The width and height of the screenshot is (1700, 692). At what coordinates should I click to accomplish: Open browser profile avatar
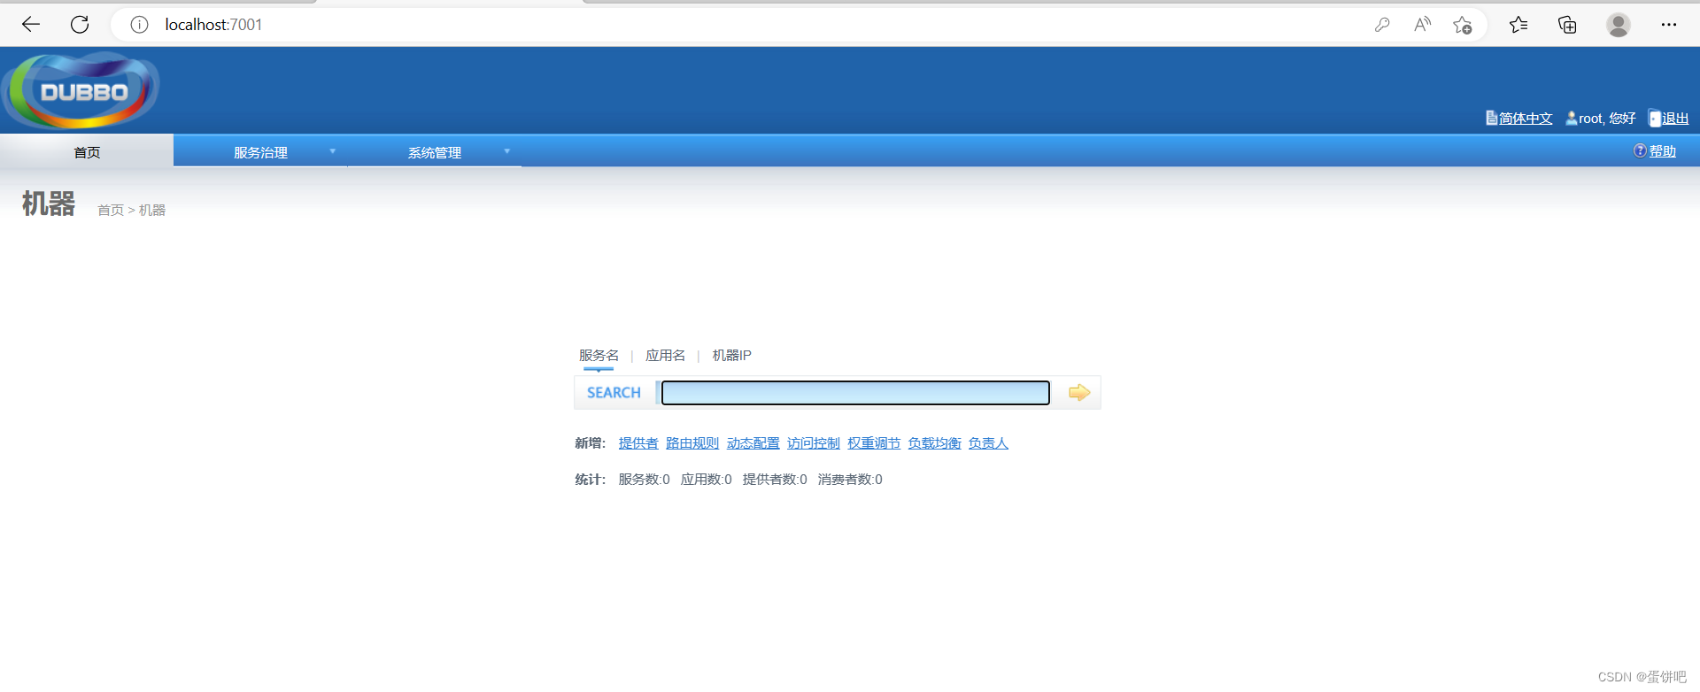pos(1619,25)
